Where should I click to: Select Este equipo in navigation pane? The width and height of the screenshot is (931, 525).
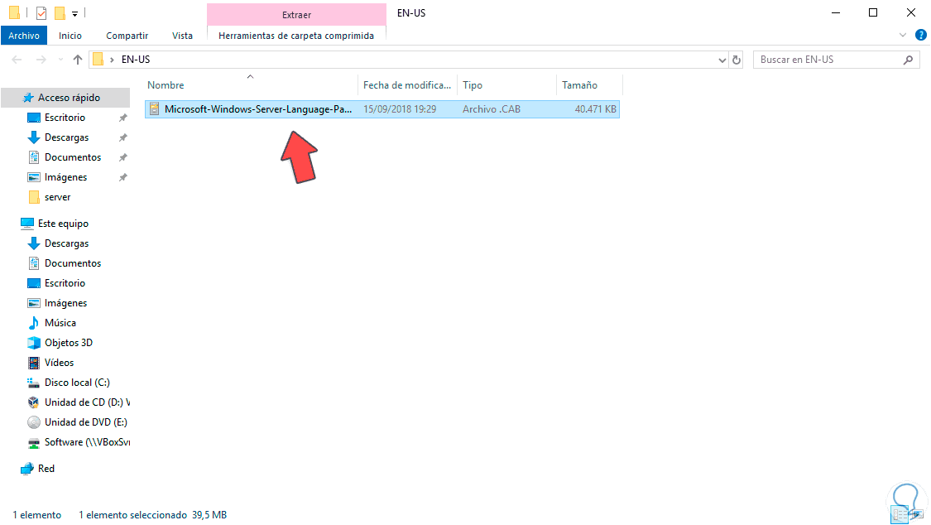(63, 224)
